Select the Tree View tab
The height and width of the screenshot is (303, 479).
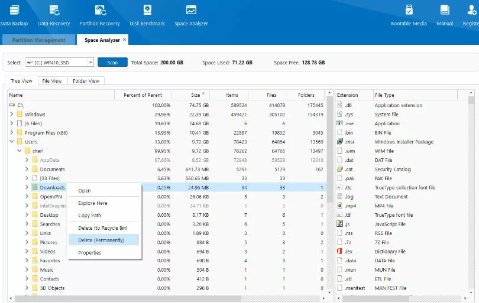(21, 81)
